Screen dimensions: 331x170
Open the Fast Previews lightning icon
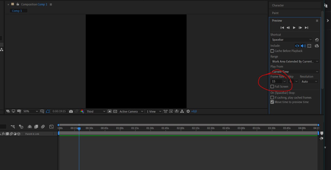coord(171,111)
